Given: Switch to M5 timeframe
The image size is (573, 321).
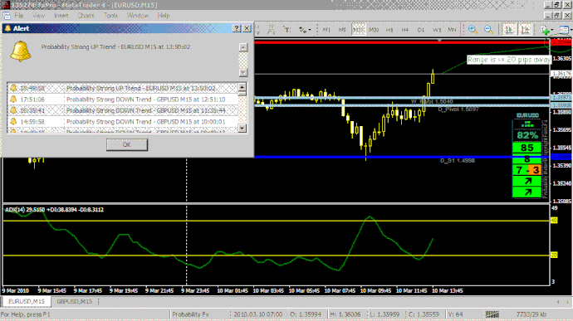Looking at the screenshot, I should tap(342, 30).
